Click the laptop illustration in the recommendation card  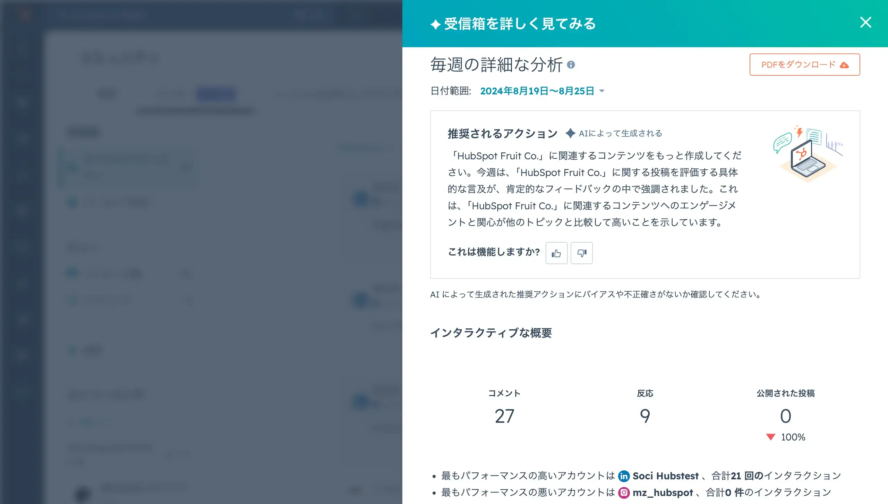point(808,153)
